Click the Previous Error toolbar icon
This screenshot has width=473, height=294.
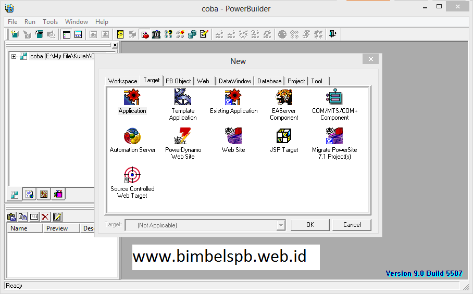click(x=105, y=34)
